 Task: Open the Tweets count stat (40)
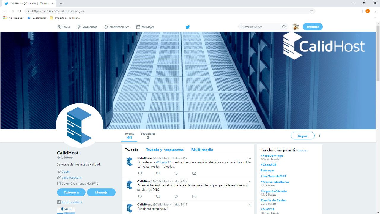tap(129, 136)
